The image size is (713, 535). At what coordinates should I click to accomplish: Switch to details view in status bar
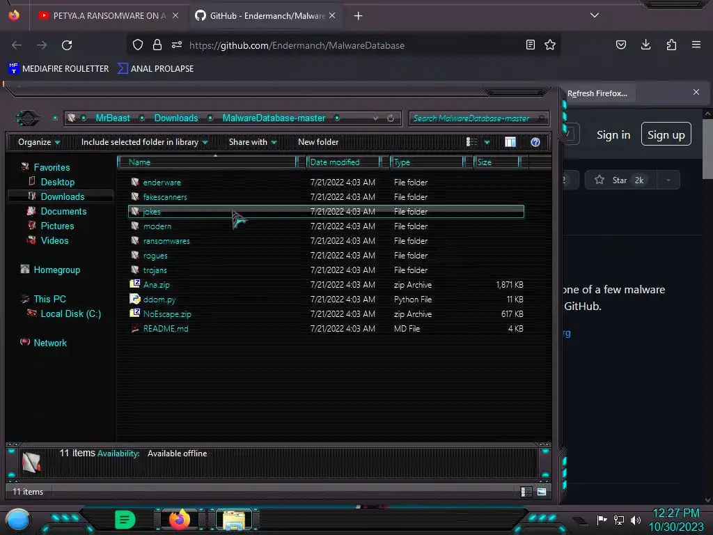(x=526, y=492)
